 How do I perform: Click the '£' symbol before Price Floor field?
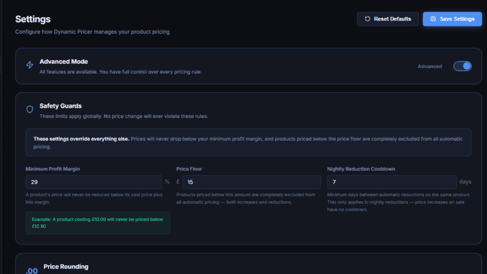178,182
